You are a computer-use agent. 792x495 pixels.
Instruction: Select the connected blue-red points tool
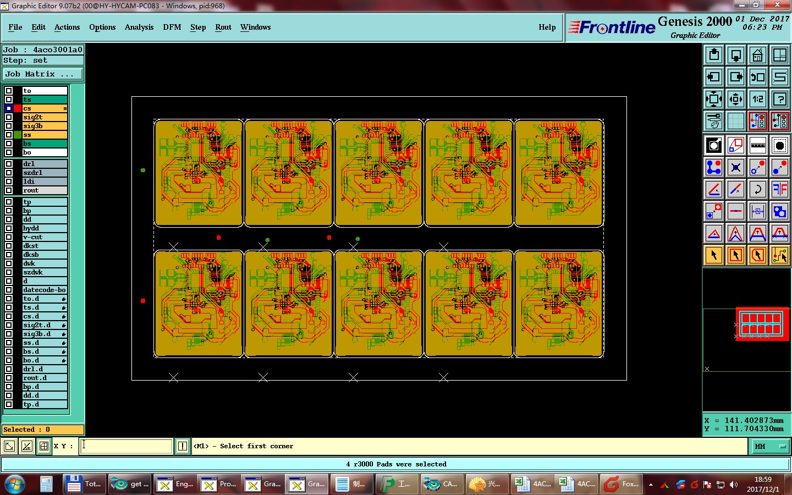click(x=714, y=167)
